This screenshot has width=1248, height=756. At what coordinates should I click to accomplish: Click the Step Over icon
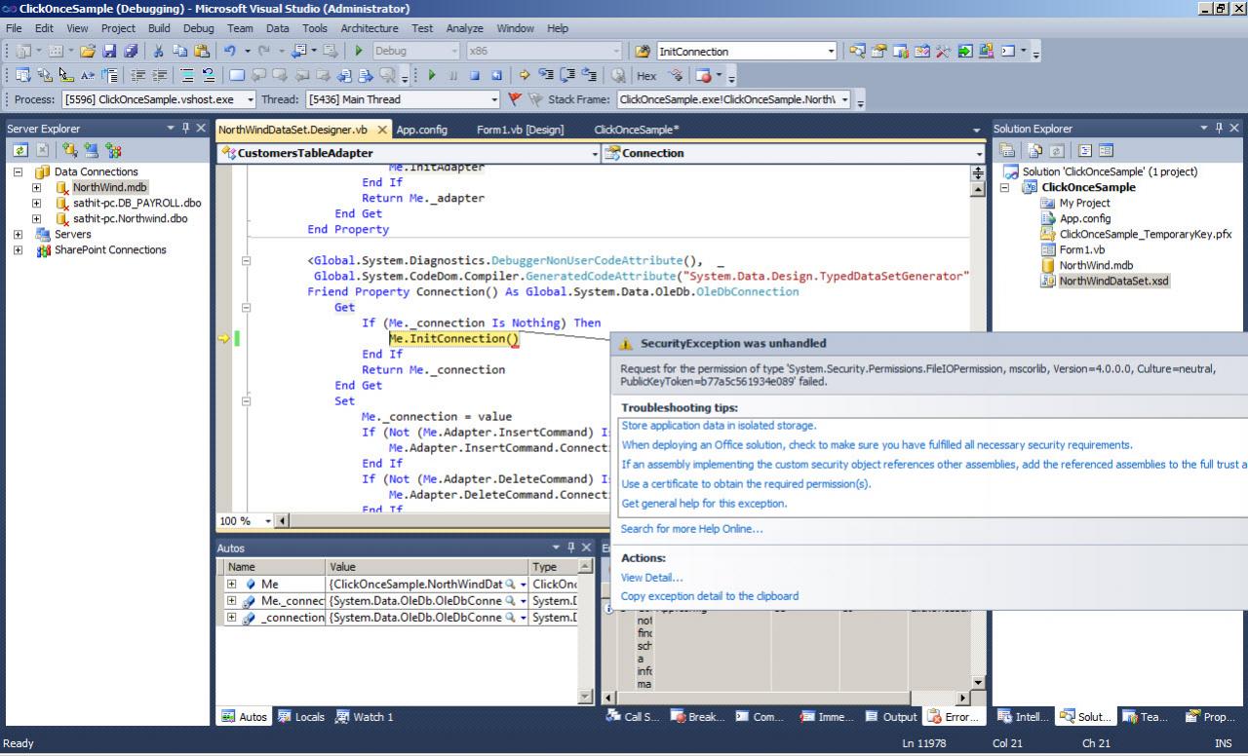[567, 75]
